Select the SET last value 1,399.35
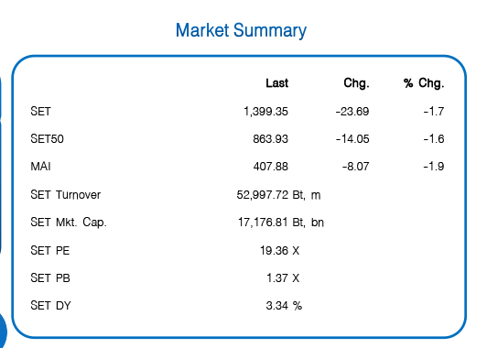The image size is (487, 348). pos(265,112)
